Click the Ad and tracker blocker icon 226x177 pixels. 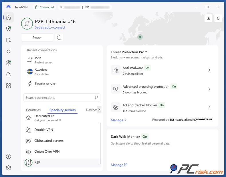116,107
